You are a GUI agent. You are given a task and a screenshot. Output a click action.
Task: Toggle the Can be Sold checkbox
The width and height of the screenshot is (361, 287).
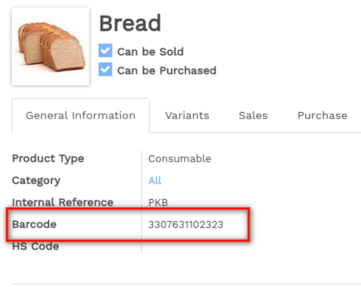pyautogui.click(x=105, y=50)
